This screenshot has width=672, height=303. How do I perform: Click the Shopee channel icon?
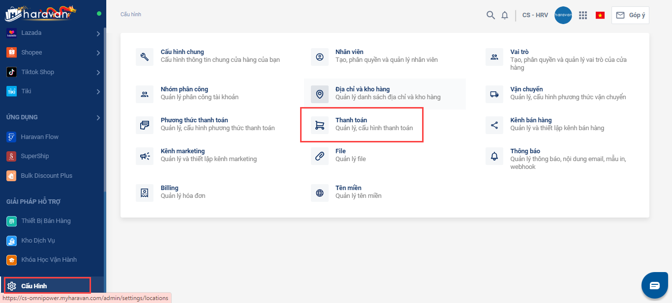[x=12, y=53]
